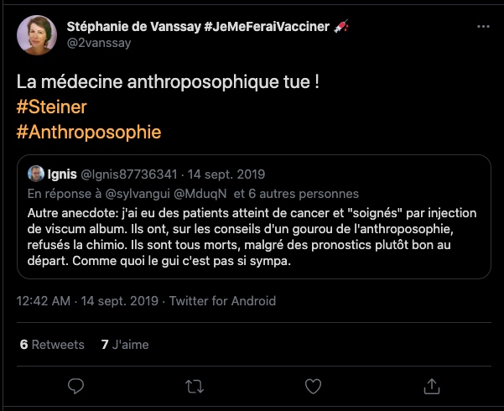Open the #Steiner hashtag

click(x=51, y=108)
